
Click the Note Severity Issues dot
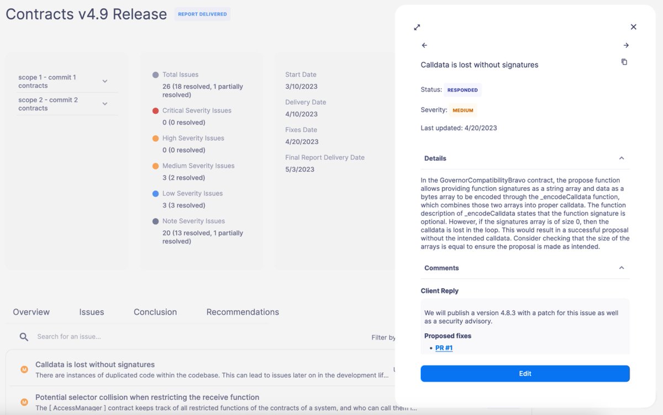(156, 221)
